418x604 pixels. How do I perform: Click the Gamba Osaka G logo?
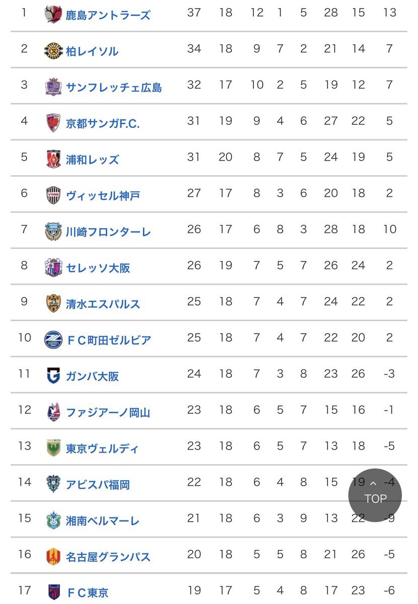click(53, 375)
